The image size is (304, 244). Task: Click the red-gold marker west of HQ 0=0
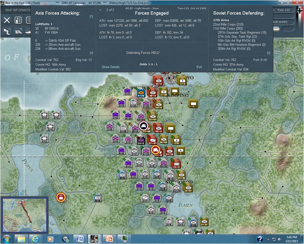click(61, 198)
